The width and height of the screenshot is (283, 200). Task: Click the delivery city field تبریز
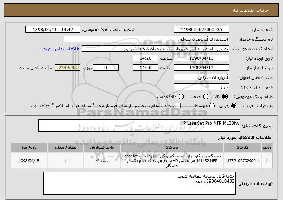pyautogui.click(x=201, y=87)
